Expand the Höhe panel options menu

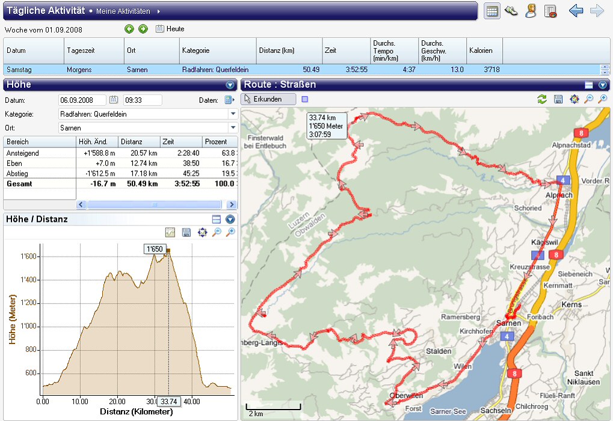click(x=230, y=85)
